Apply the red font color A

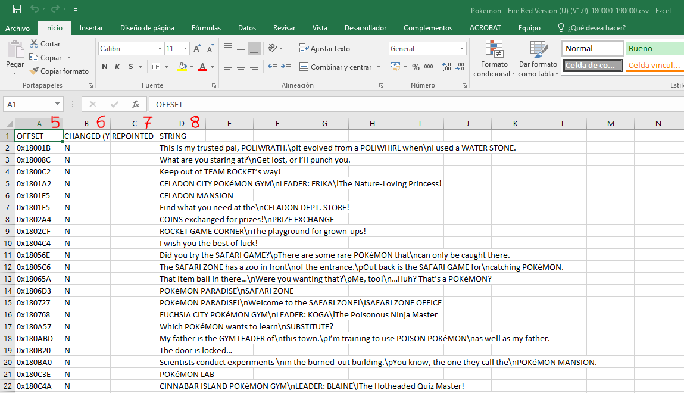(x=202, y=67)
